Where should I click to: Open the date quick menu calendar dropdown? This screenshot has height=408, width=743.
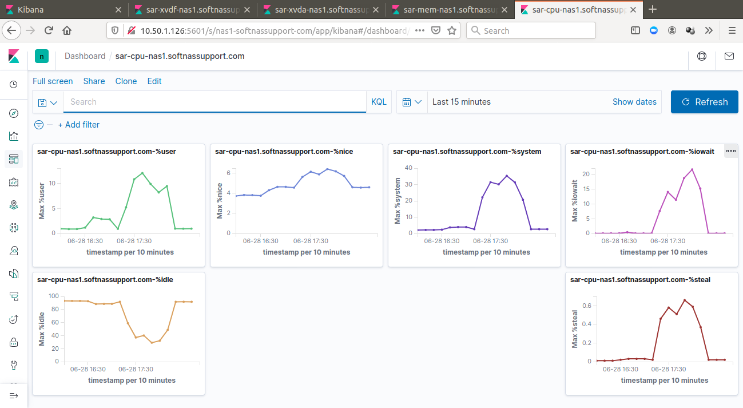[412, 102]
